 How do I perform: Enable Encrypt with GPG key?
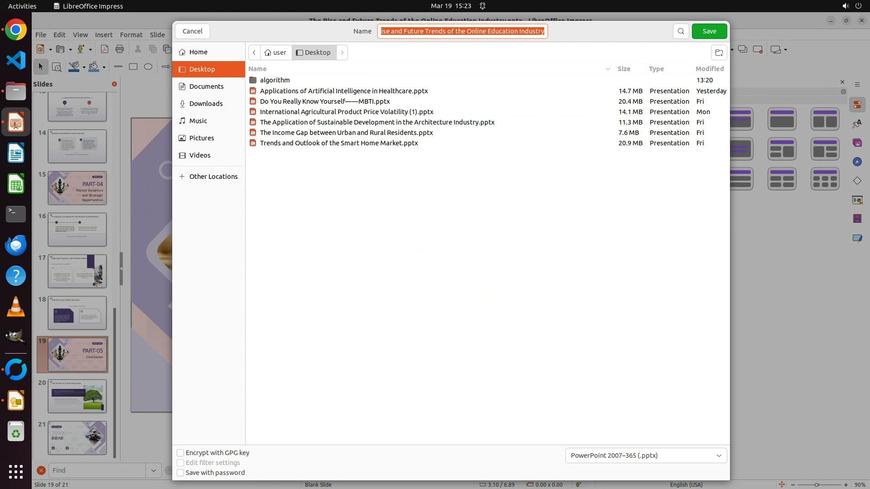pyautogui.click(x=180, y=453)
